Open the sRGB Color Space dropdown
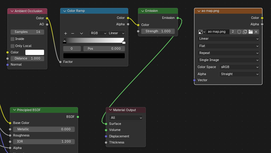 click(239, 67)
